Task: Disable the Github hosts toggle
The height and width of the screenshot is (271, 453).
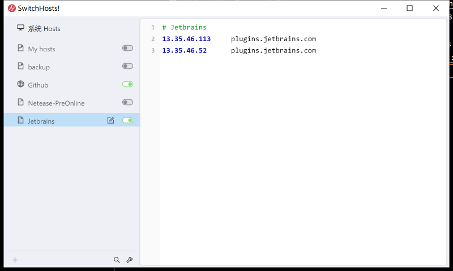Action: 128,84
